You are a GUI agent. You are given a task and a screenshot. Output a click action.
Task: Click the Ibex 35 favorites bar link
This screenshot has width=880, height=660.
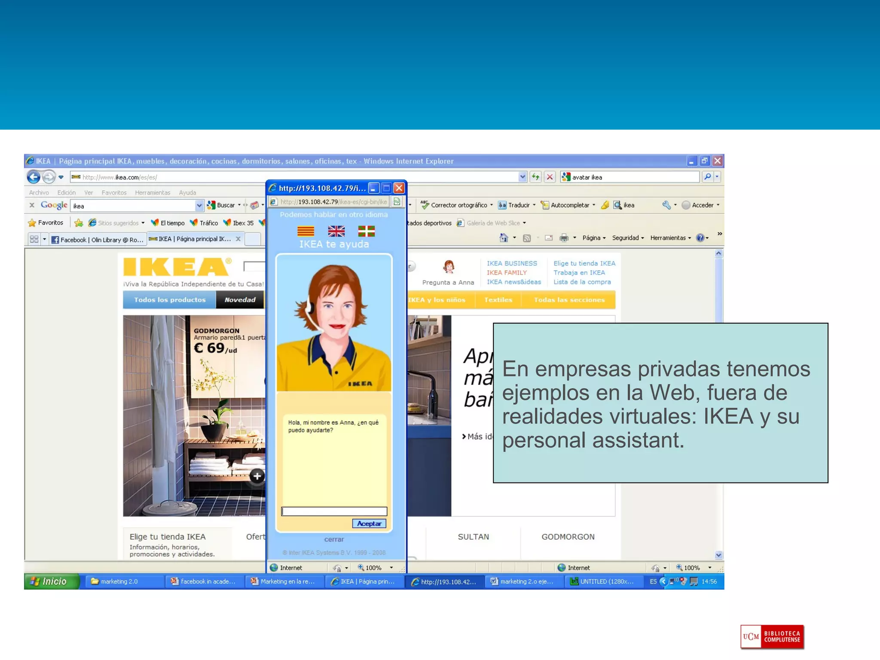point(238,223)
